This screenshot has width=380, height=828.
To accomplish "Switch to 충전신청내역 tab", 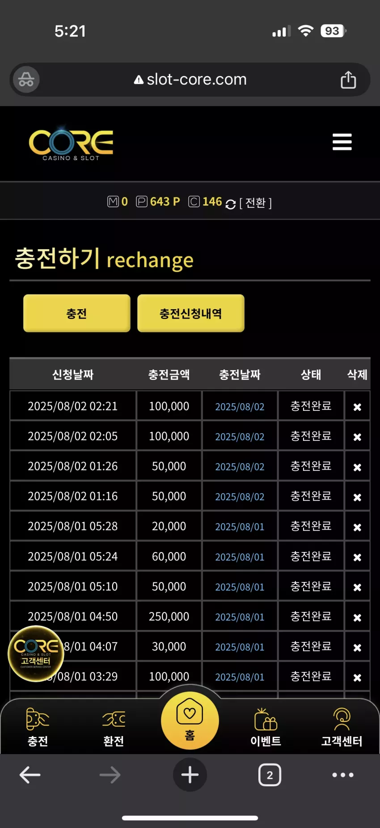I will pos(191,313).
